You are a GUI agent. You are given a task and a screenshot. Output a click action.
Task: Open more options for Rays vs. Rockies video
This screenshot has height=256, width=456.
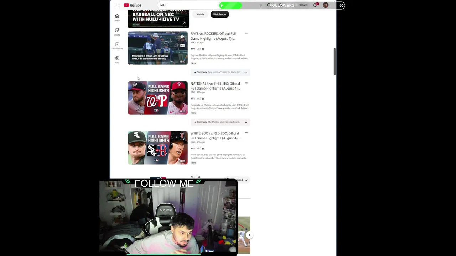[246, 33]
